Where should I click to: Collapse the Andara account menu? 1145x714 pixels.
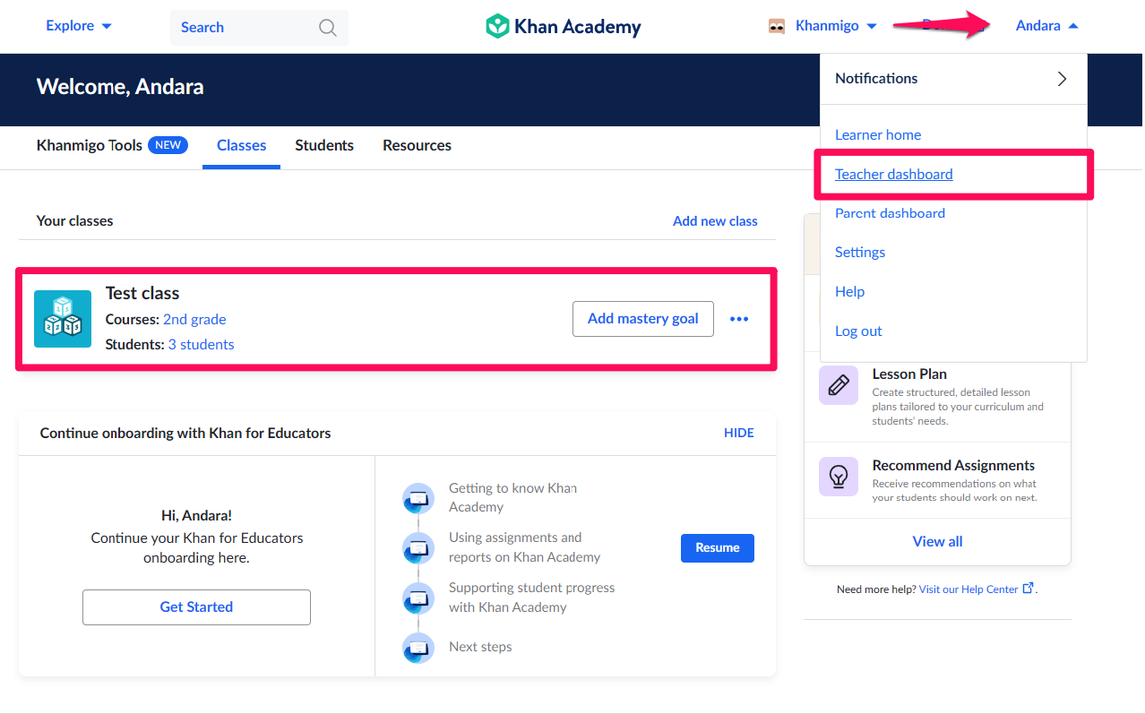1046,25
